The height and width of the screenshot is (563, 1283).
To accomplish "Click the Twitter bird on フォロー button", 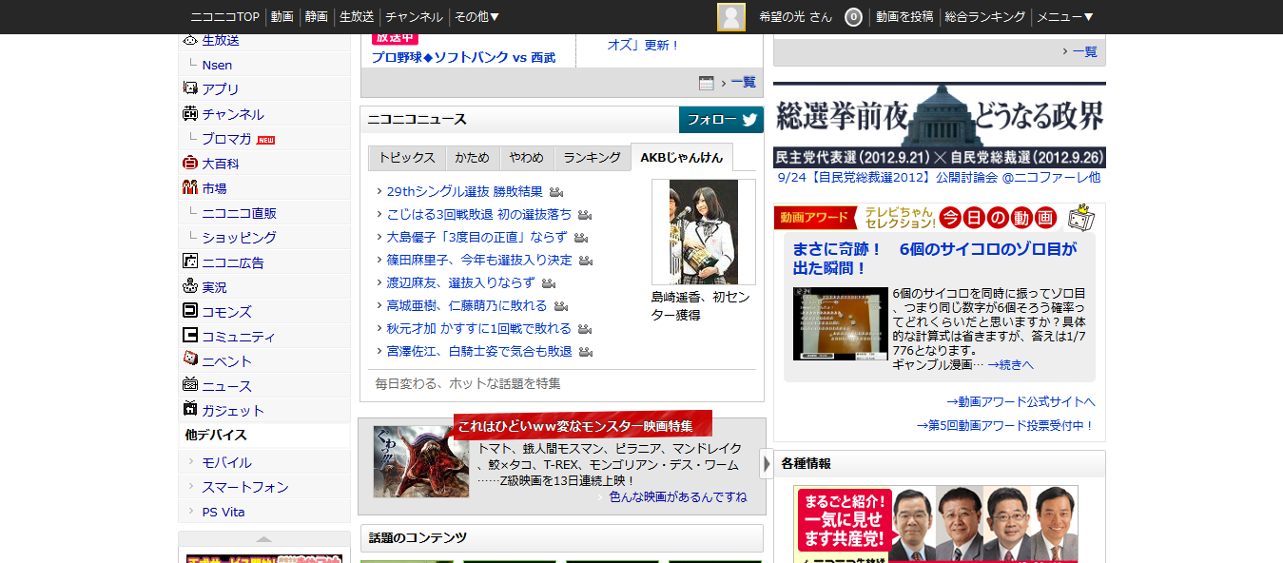I will pos(750,120).
